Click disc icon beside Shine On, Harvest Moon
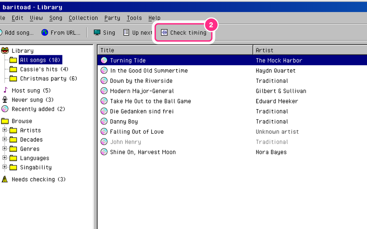 (104, 152)
